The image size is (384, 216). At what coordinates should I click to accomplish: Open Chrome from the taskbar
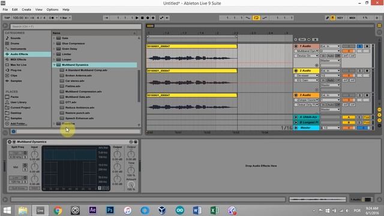click(58, 210)
